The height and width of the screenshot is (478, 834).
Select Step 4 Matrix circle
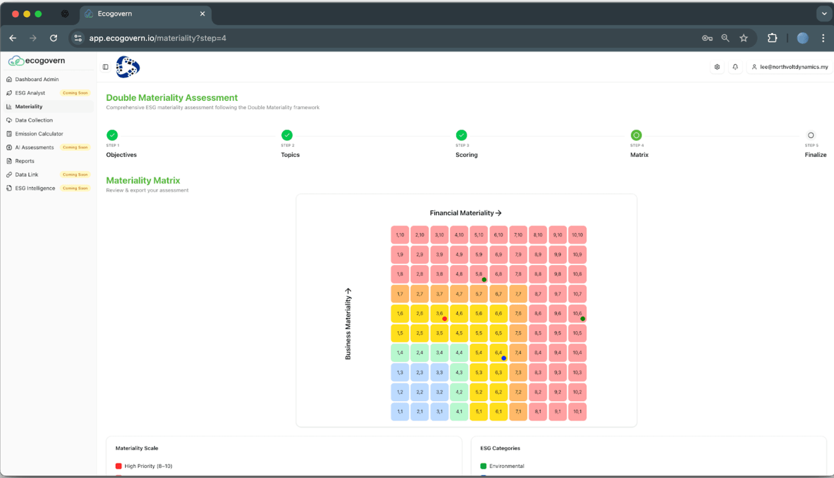click(636, 135)
